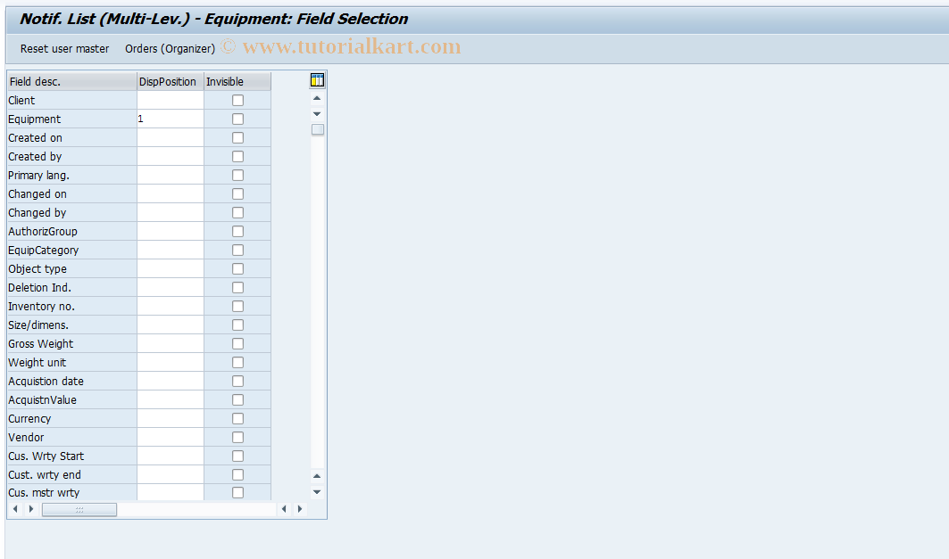Click DispPosition field for Gross Weight
The image size is (949, 559).
click(x=171, y=344)
